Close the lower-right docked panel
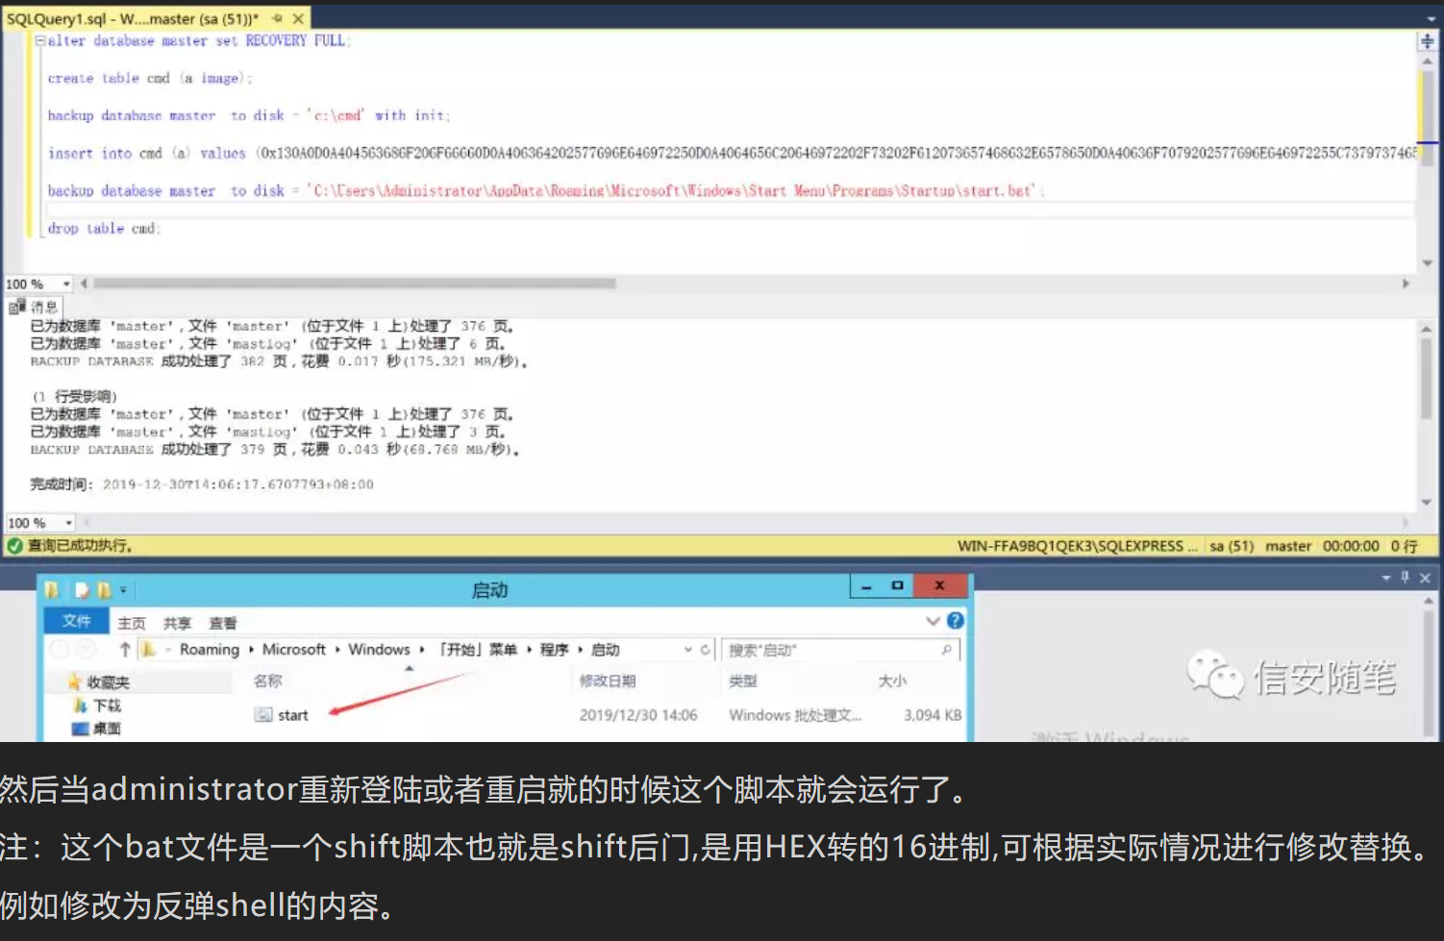Screen dimensions: 1444x941 tap(1425, 578)
